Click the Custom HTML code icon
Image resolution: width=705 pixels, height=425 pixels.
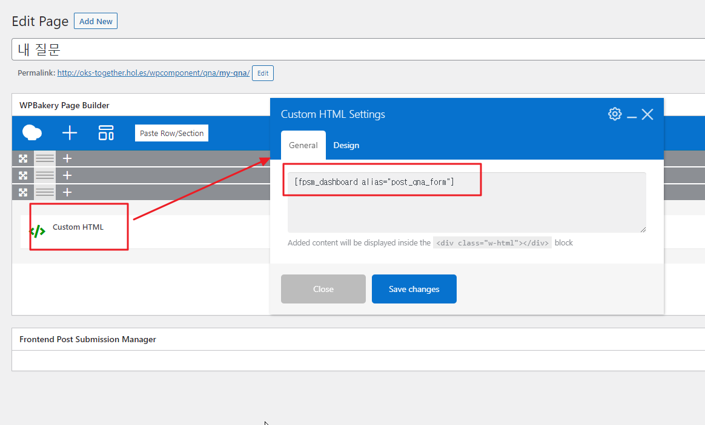pyautogui.click(x=38, y=232)
